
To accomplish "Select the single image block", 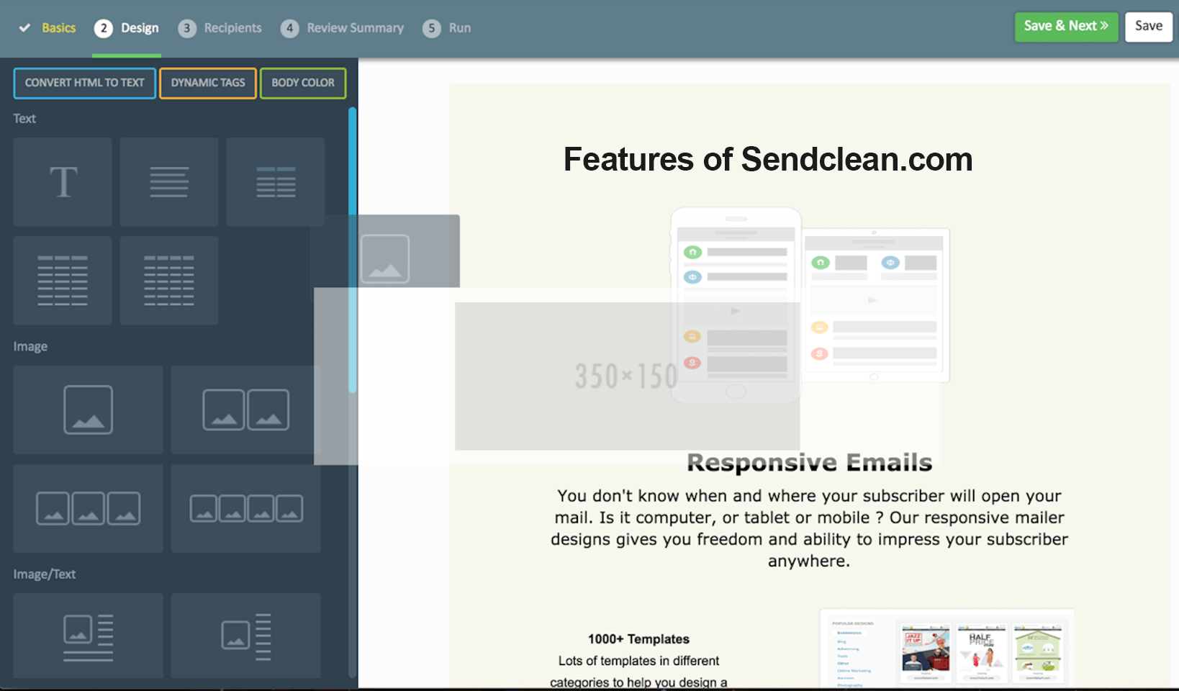I will pos(88,410).
